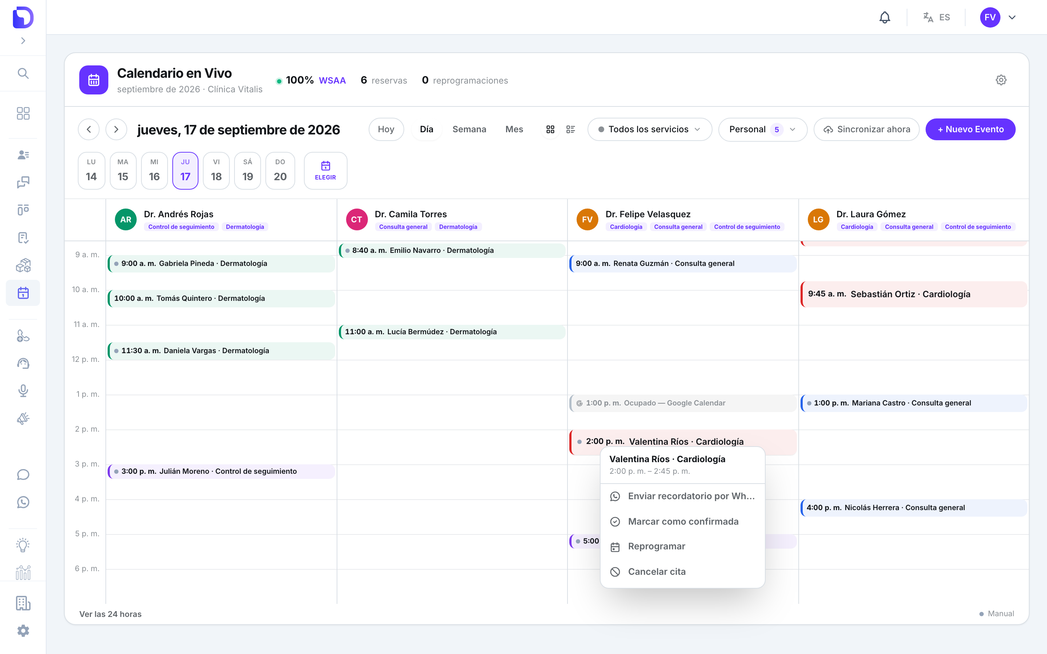The height and width of the screenshot is (654, 1047).
Task: Click Ver las 24 horas link
Action: (110, 614)
